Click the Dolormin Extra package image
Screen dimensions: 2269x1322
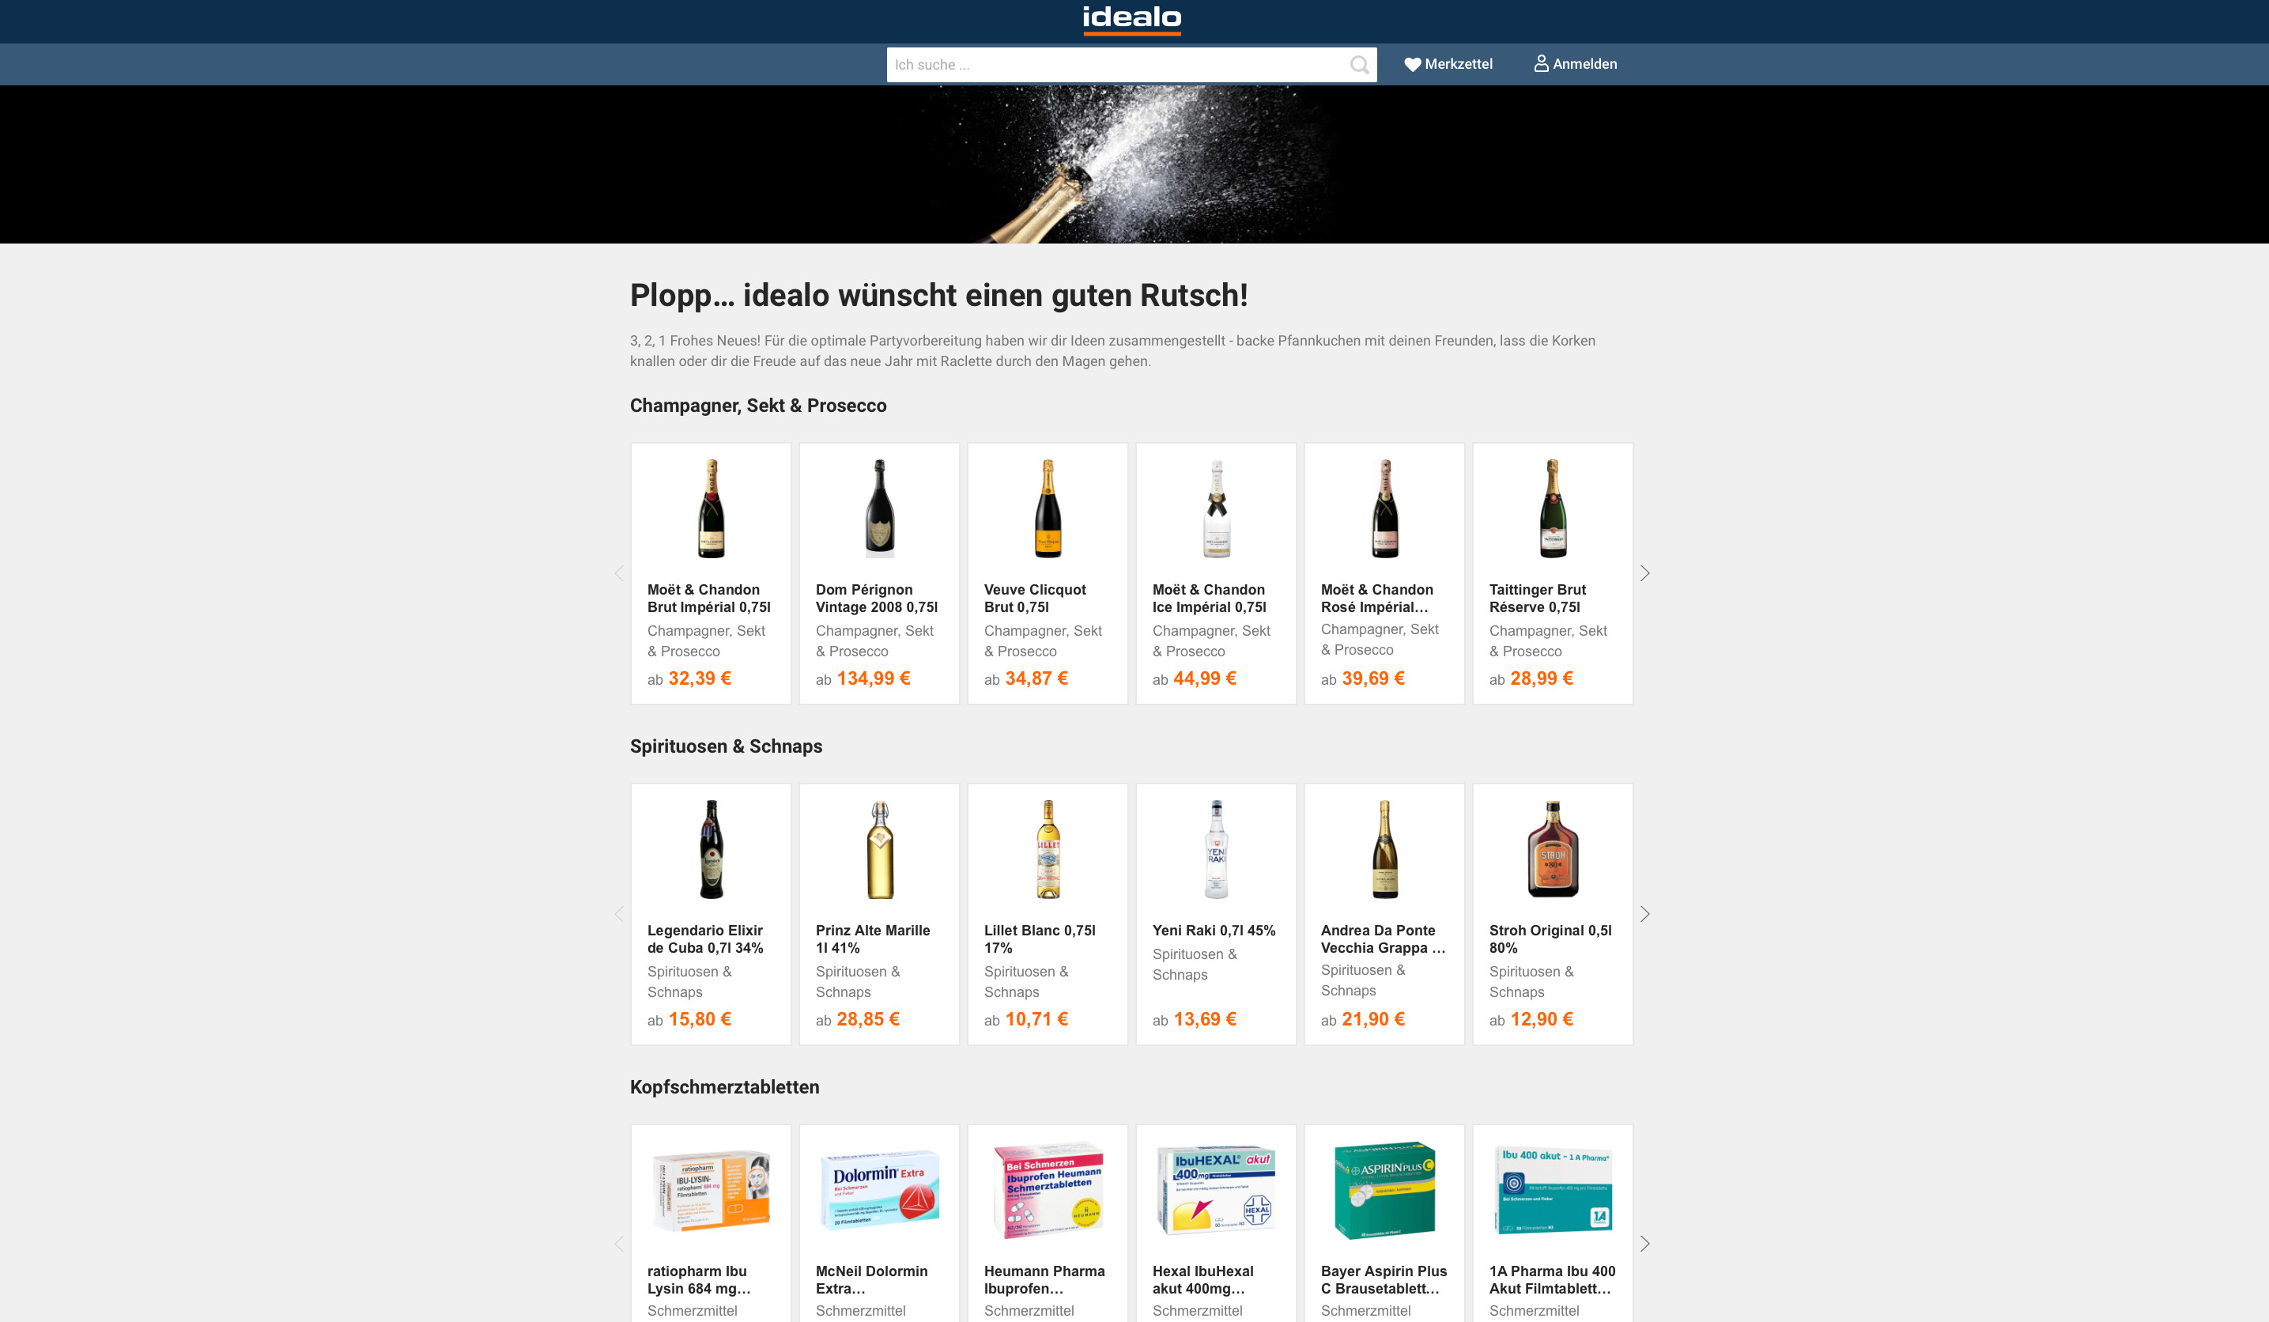(x=880, y=1188)
